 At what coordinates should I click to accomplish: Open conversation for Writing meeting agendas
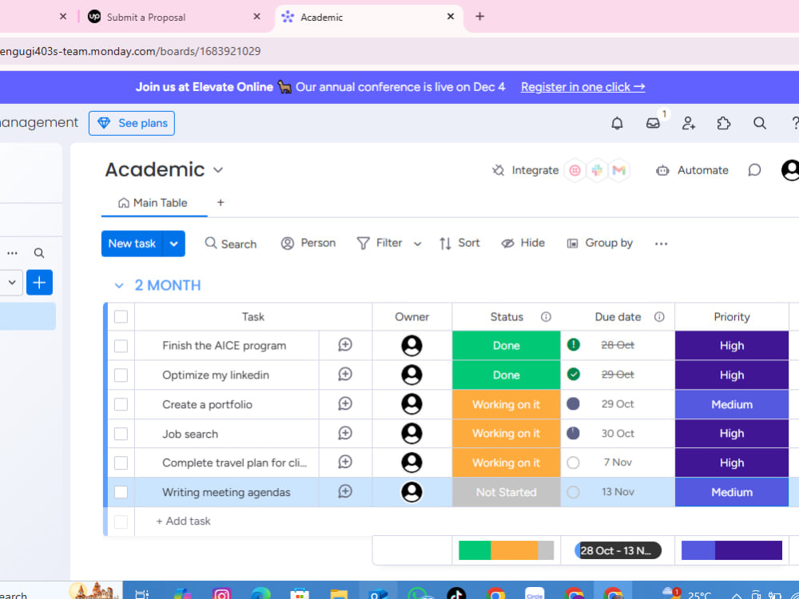pos(345,491)
